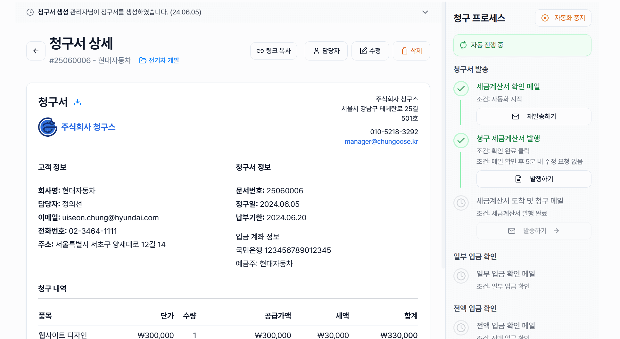
Task: Click the customer email uiseon.chung@hyundai.com
Action: tap(111, 218)
